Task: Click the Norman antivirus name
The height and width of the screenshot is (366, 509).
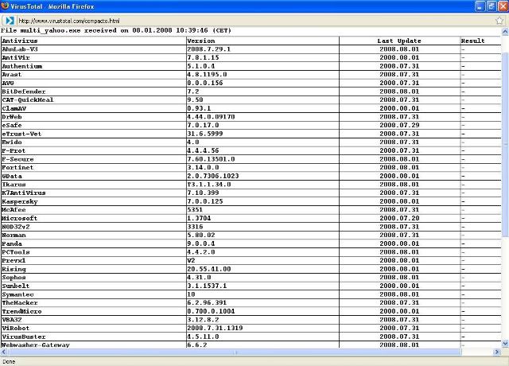Action: click(14, 236)
